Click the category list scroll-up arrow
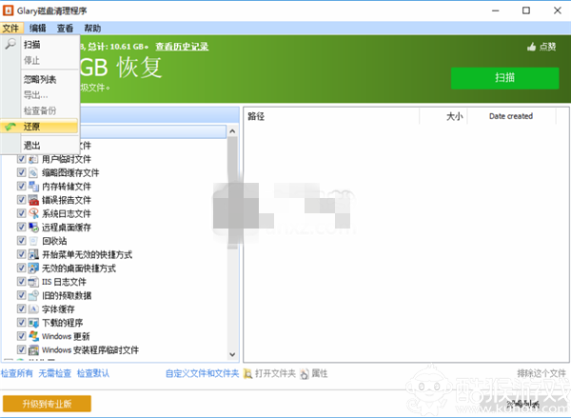This screenshot has width=571, height=418. [232, 131]
